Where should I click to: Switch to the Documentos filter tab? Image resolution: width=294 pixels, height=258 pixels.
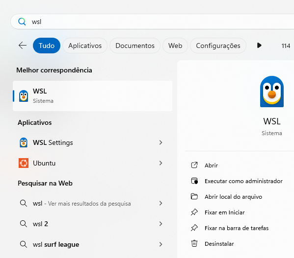(x=135, y=46)
